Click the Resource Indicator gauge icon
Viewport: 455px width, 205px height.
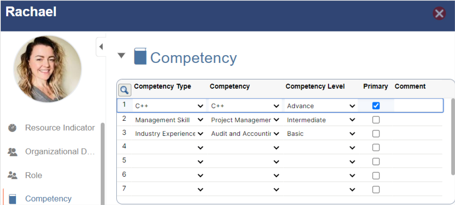[x=12, y=128]
